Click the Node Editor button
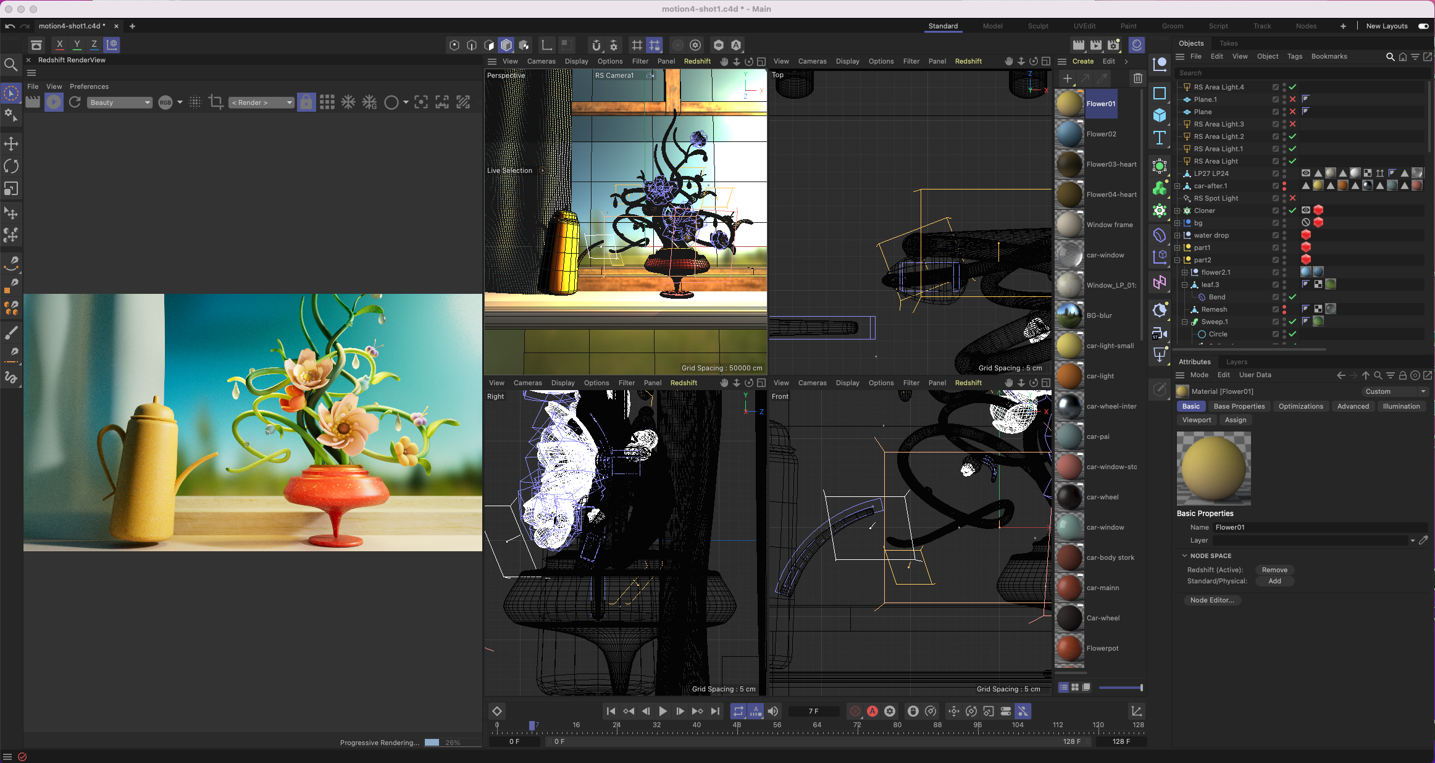This screenshot has width=1435, height=763. pos(1211,600)
